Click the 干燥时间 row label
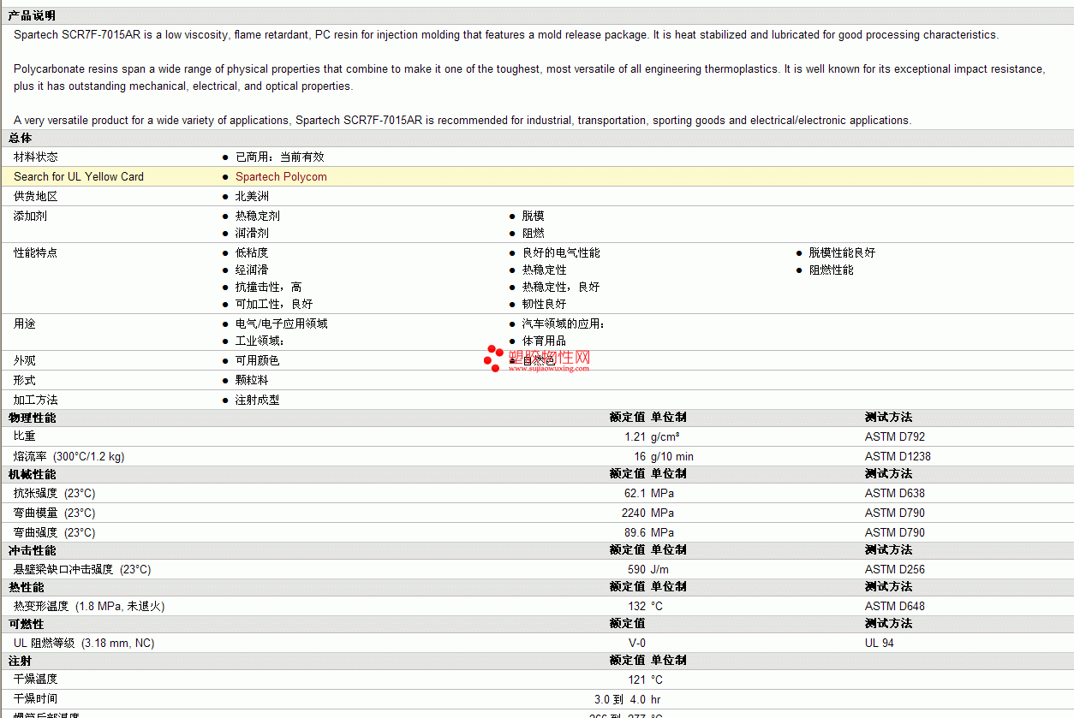Screen dimensions: 1074x718 [36, 699]
